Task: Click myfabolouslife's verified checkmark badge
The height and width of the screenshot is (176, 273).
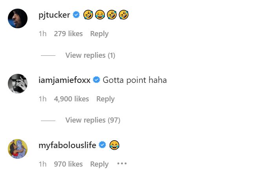Action: tap(103, 145)
